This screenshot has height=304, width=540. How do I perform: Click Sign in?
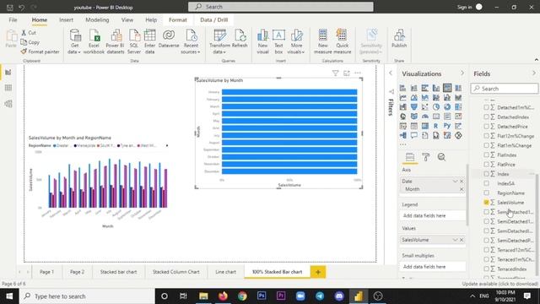[464, 7]
